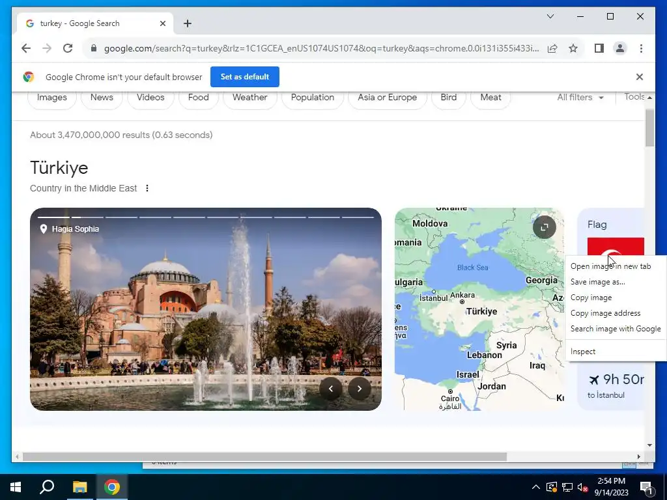The image size is (667, 500).
Task: Click the About 3,470,000,000 results text
Action: click(x=121, y=135)
